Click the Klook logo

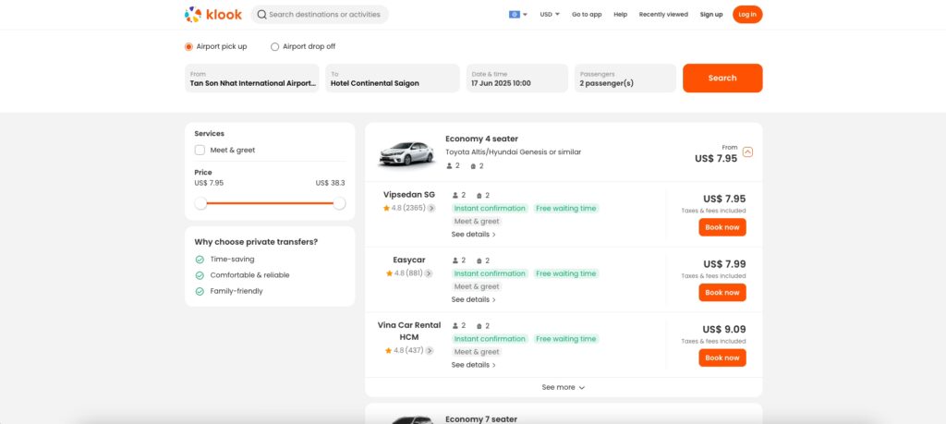pos(212,15)
